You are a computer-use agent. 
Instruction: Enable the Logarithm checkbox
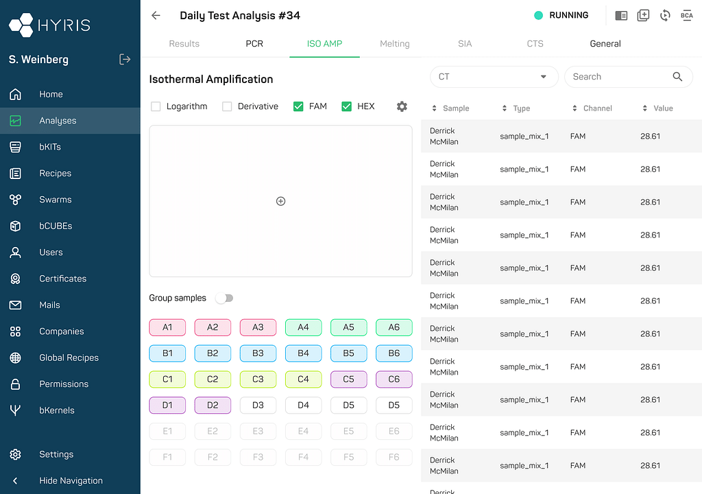coord(156,106)
